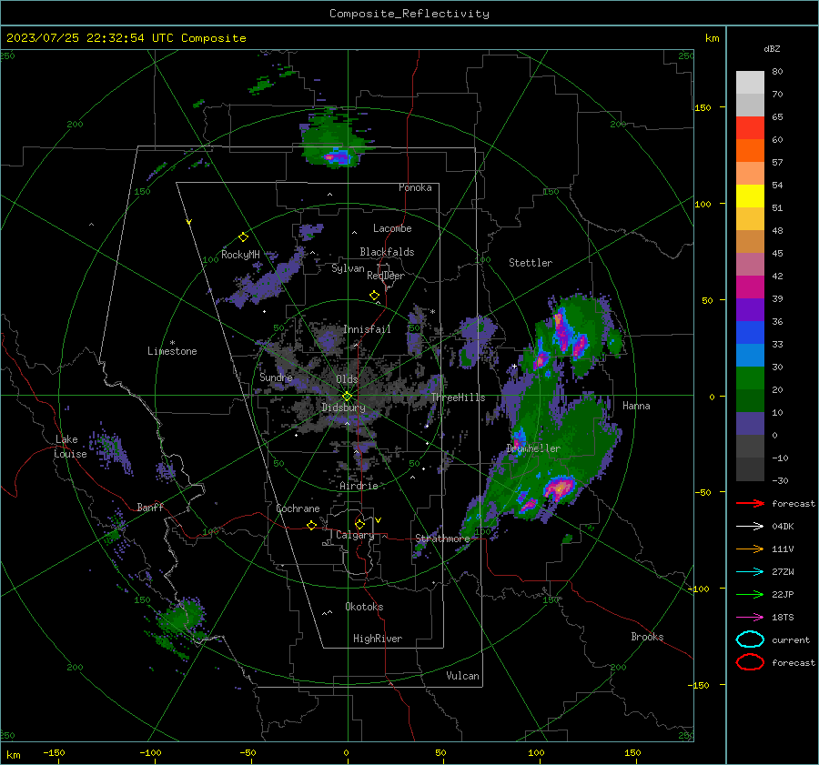Click the yellow diamond marker near RedDeer
Image resolution: width=819 pixels, height=765 pixels.
pos(374,296)
